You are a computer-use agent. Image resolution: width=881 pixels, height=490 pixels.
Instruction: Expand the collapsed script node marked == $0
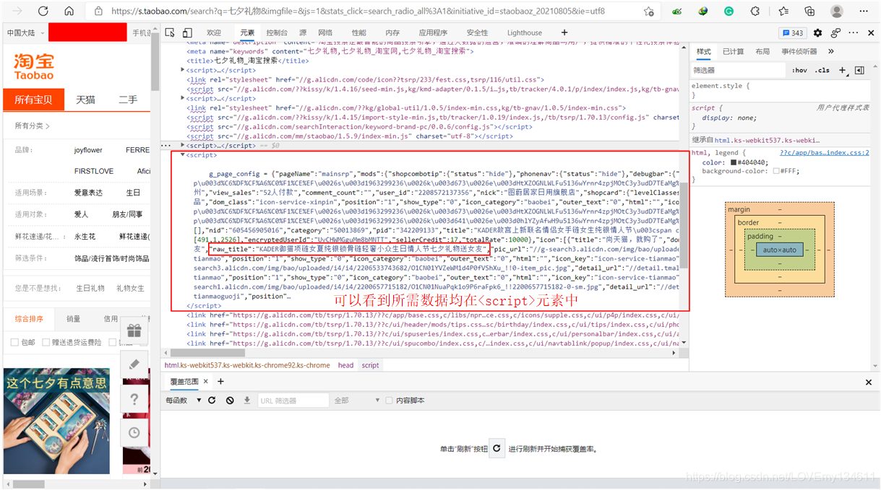(x=183, y=145)
